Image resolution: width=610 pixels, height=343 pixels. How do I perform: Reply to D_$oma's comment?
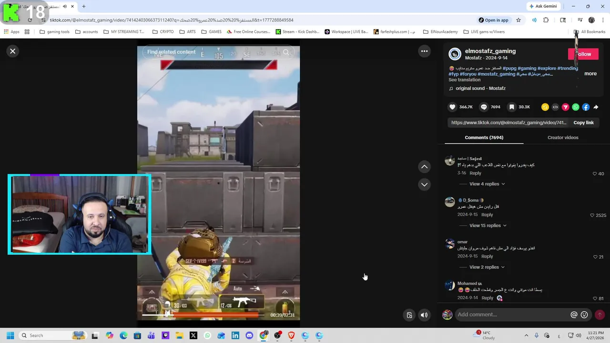(487, 214)
